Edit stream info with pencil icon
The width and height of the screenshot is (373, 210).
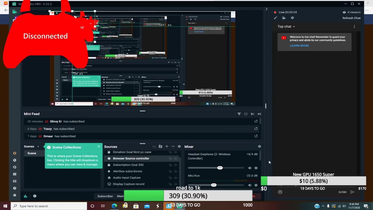[x=275, y=18]
